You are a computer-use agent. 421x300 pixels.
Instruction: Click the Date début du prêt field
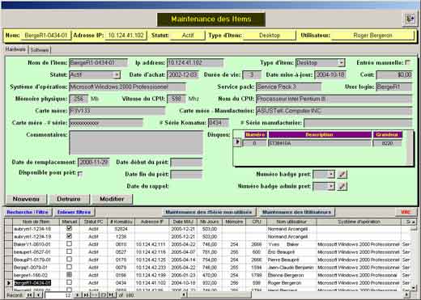[x=186, y=163]
